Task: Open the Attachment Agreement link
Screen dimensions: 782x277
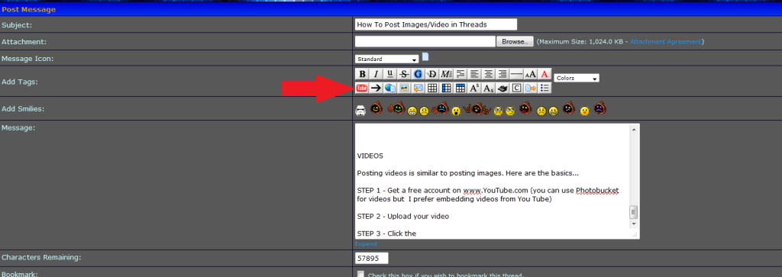Action: (665, 42)
